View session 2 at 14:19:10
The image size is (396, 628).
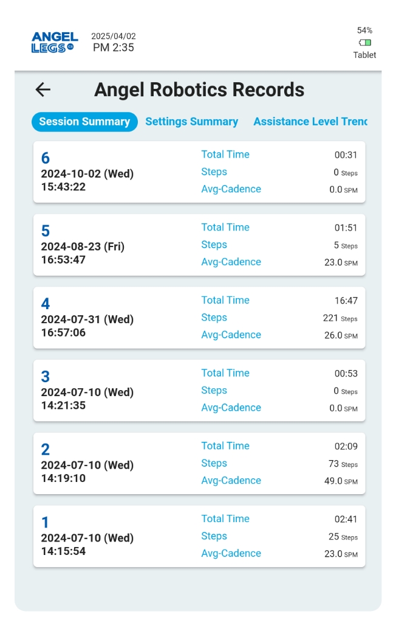pyautogui.click(x=199, y=464)
